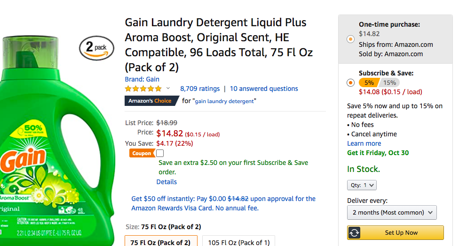
Task: Open the 8,709 ratings link
Action: 200,89
